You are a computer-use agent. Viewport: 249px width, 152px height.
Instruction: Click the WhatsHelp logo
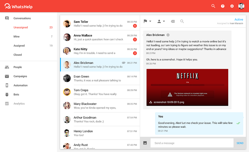coord(18,6)
